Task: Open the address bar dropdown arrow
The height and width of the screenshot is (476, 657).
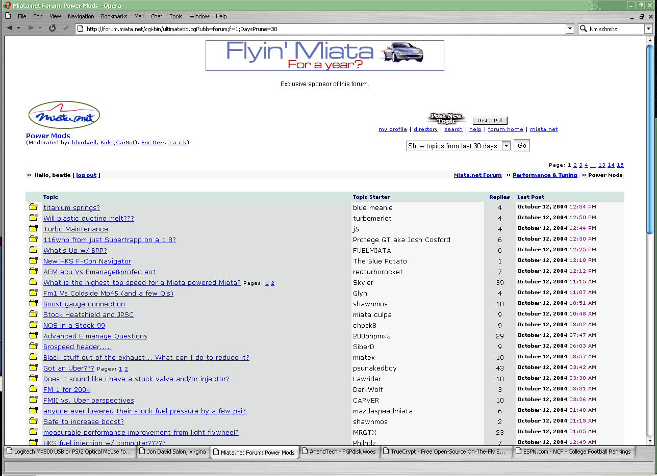Action: (570, 29)
